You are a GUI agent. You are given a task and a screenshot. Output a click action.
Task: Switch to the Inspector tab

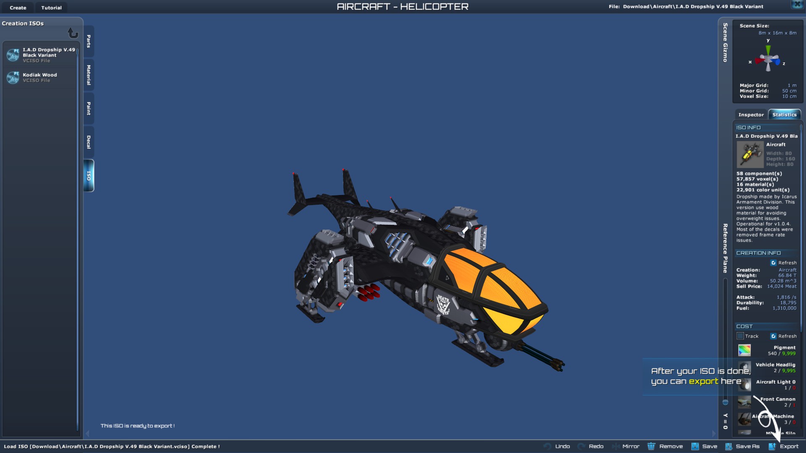pyautogui.click(x=751, y=115)
